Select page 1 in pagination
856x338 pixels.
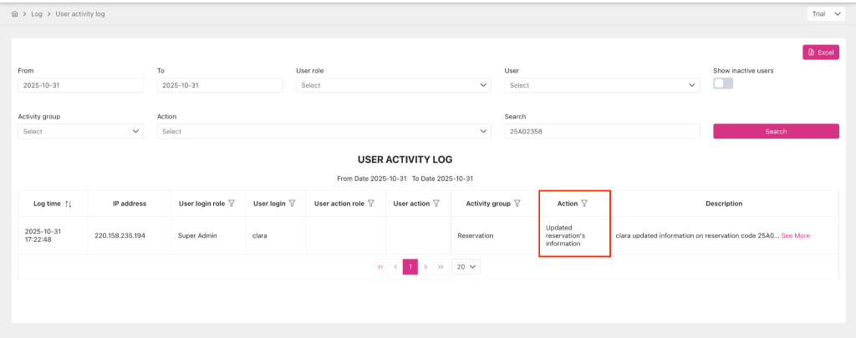pos(410,266)
